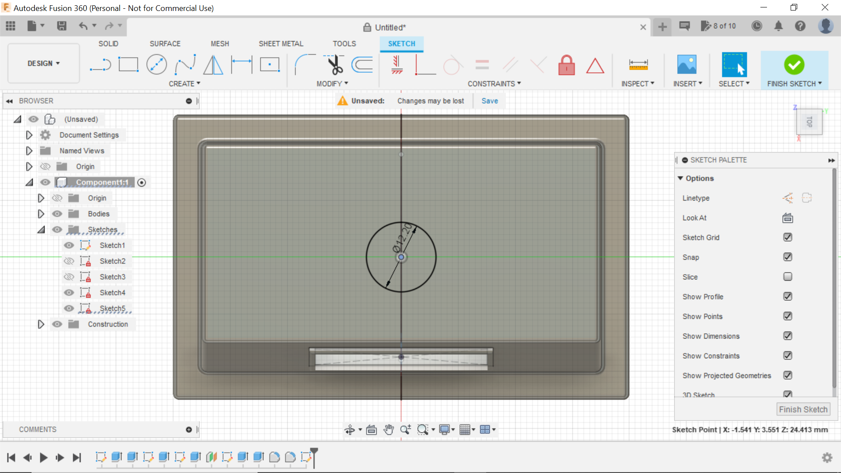841x473 pixels.
Task: Switch to the SURFACE tab
Action: pyautogui.click(x=165, y=43)
